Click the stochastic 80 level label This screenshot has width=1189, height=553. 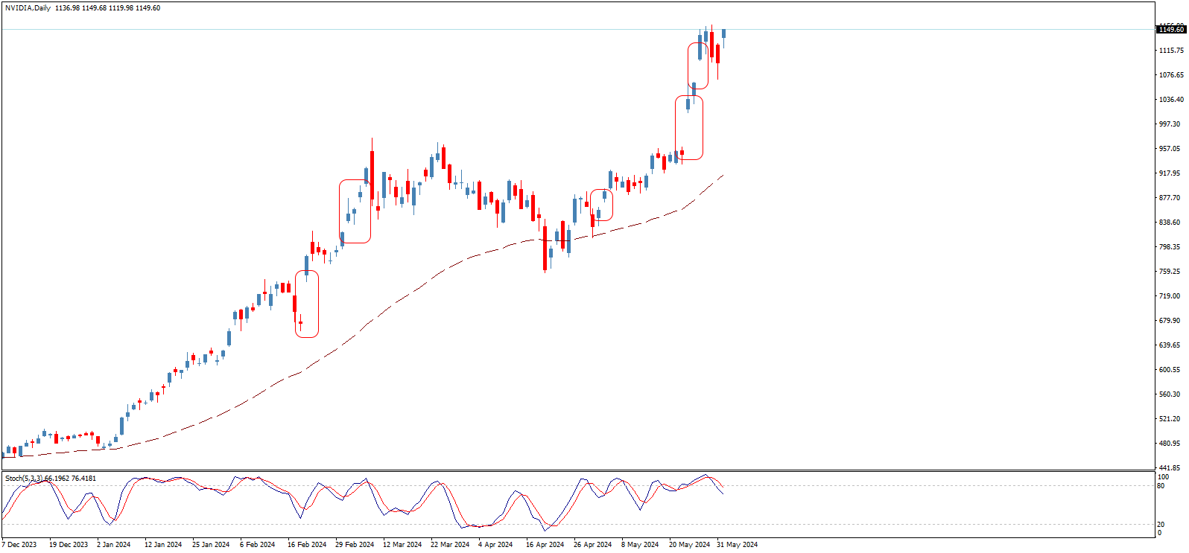point(1161,486)
